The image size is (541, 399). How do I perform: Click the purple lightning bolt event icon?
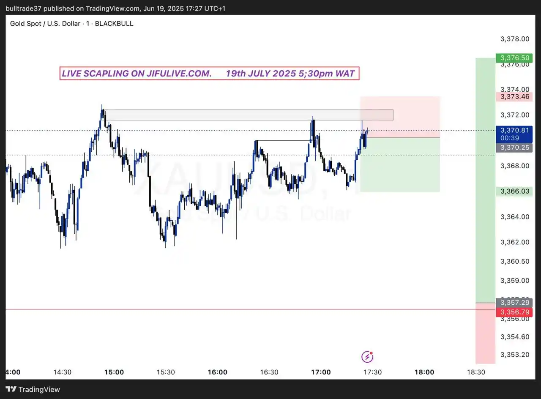click(367, 357)
